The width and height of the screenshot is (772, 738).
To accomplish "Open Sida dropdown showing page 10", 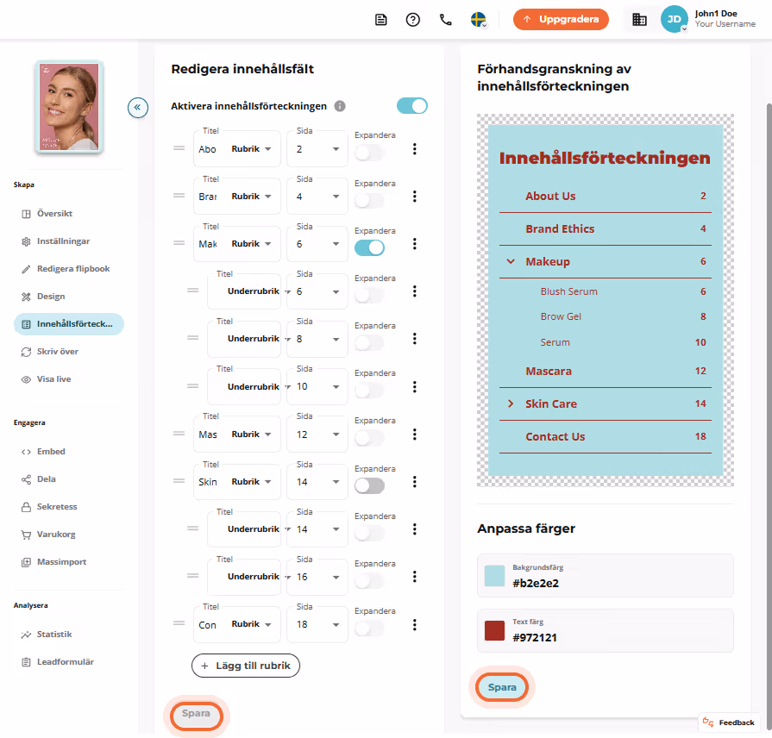I will tap(317, 387).
